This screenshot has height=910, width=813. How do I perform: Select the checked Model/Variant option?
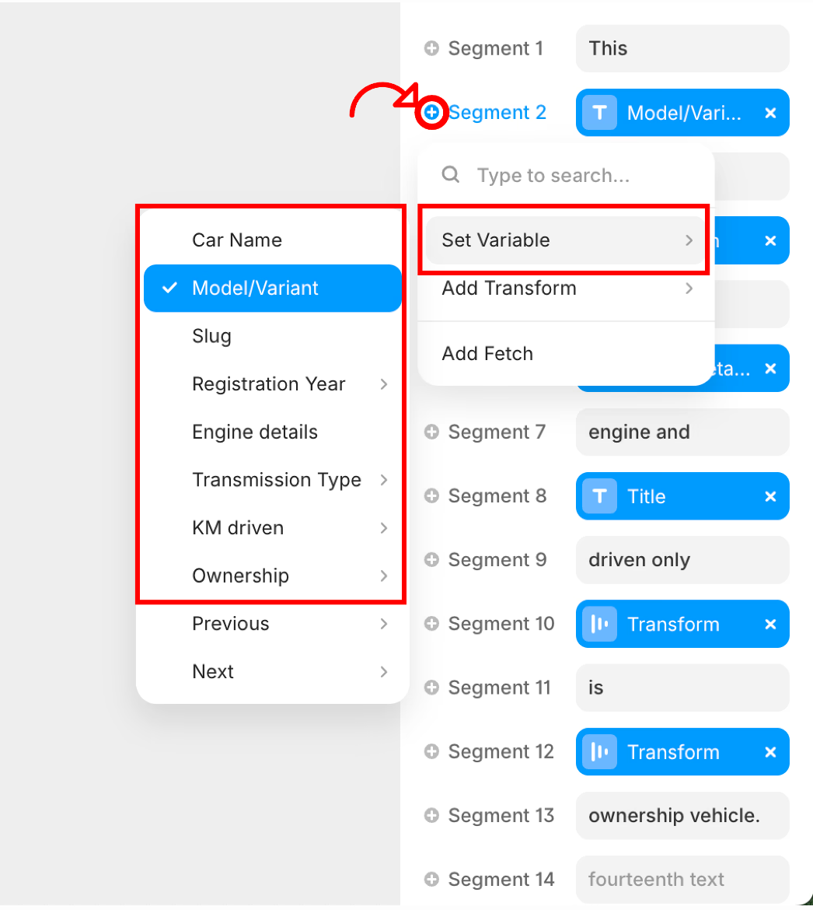tap(273, 288)
